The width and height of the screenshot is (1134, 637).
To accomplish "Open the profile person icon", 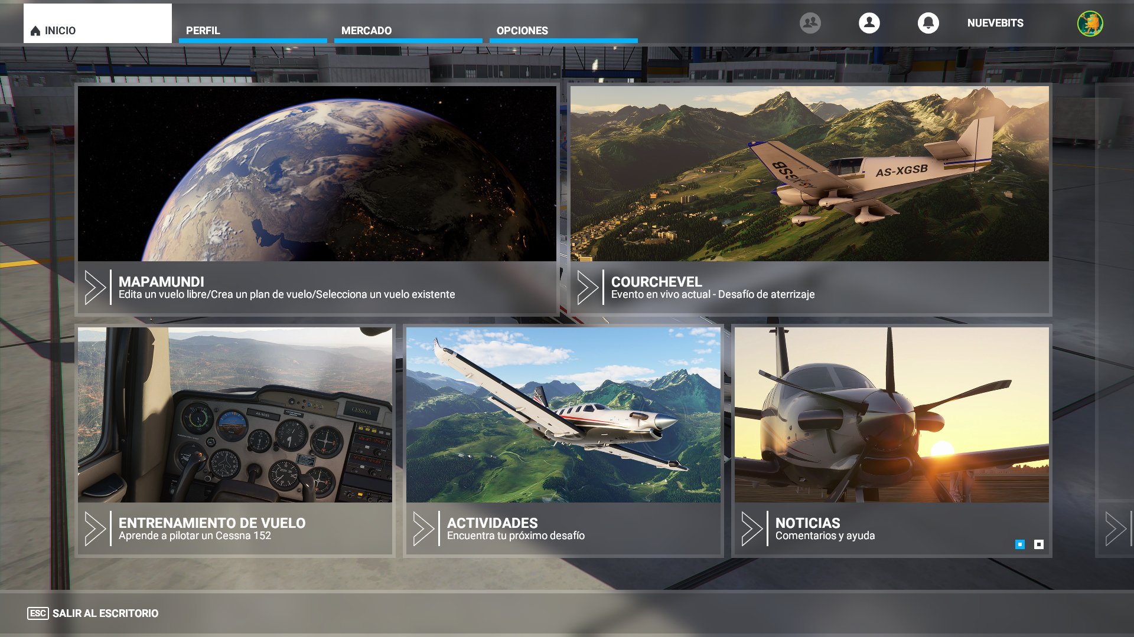I will [868, 22].
